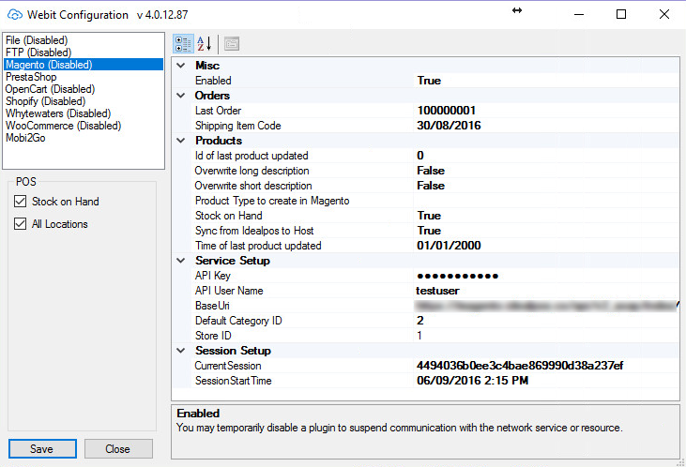Sort properties alphabetically with A-Z icon
Image resolution: width=686 pixels, height=467 pixels.
(204, 44)
